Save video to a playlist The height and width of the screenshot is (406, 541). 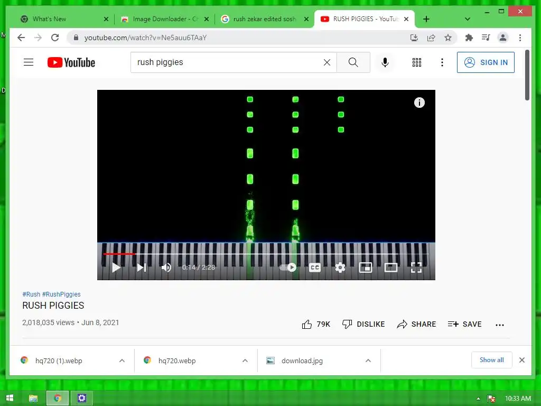tap(464, 324)
